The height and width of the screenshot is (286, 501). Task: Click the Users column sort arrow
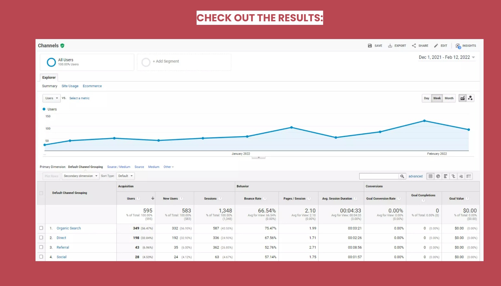pos(153,199)
